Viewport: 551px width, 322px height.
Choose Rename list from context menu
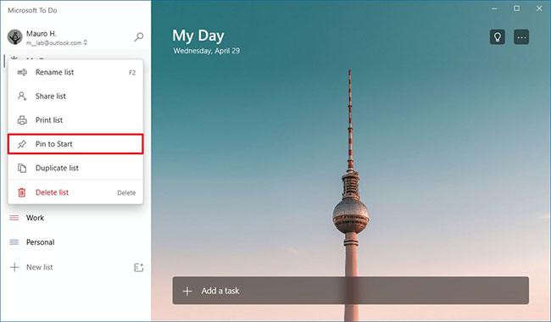click(75, 72)
